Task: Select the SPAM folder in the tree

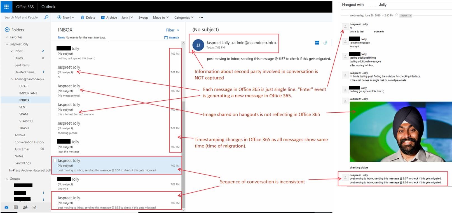Action: pyautogui.click(x=24, y=114)
